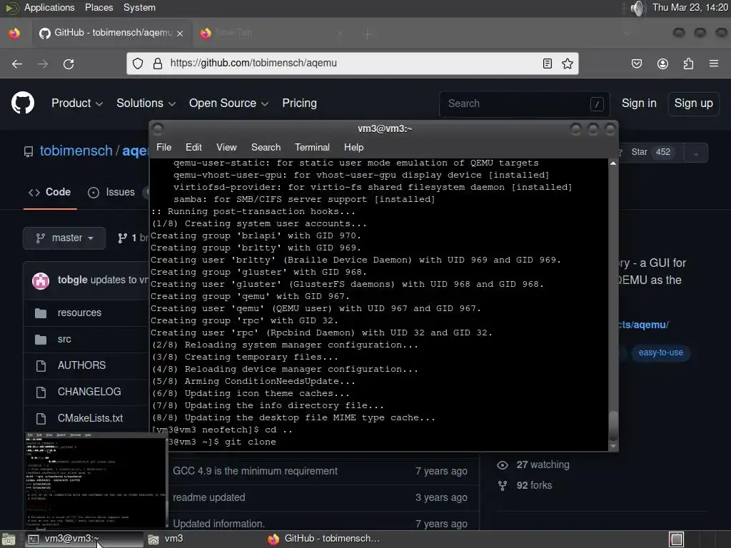Expand the Open Source dropdown menu
The width and height of the screenshot is (731, 548).
coord(228,103)
